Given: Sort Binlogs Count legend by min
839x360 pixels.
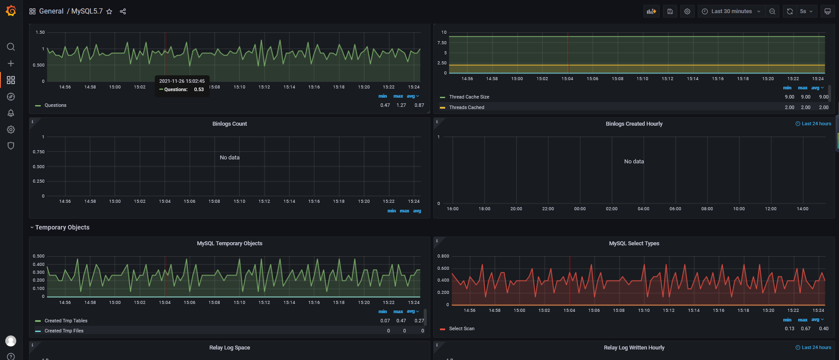Looking at the screenshot, I should tap(392, 211).
